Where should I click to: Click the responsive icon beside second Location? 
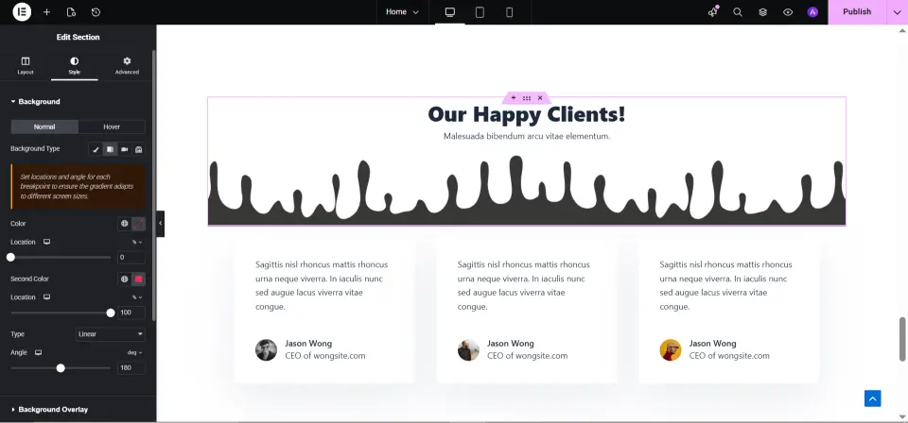pos(47,297)
